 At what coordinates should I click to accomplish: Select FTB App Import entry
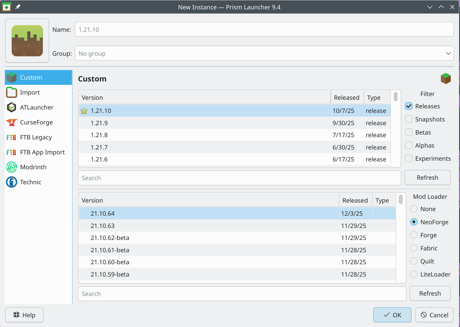tap(42, 152)
